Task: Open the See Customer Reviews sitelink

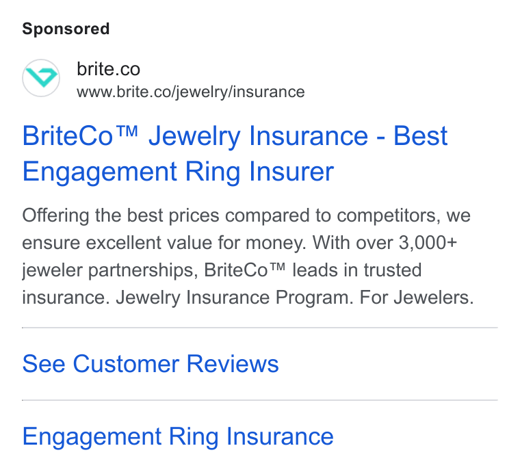Action: pos(151,364)
